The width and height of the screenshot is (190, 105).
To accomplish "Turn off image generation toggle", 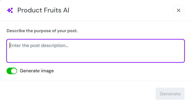I will click(12, 71).
